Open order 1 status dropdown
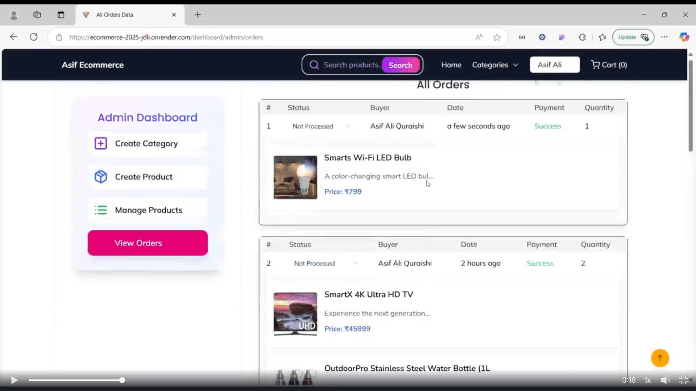The height and width of the screenshot is (391, 696). click(321, 126)
